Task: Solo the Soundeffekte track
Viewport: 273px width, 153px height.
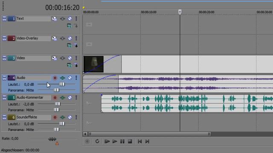Action: tap(76, 117)
